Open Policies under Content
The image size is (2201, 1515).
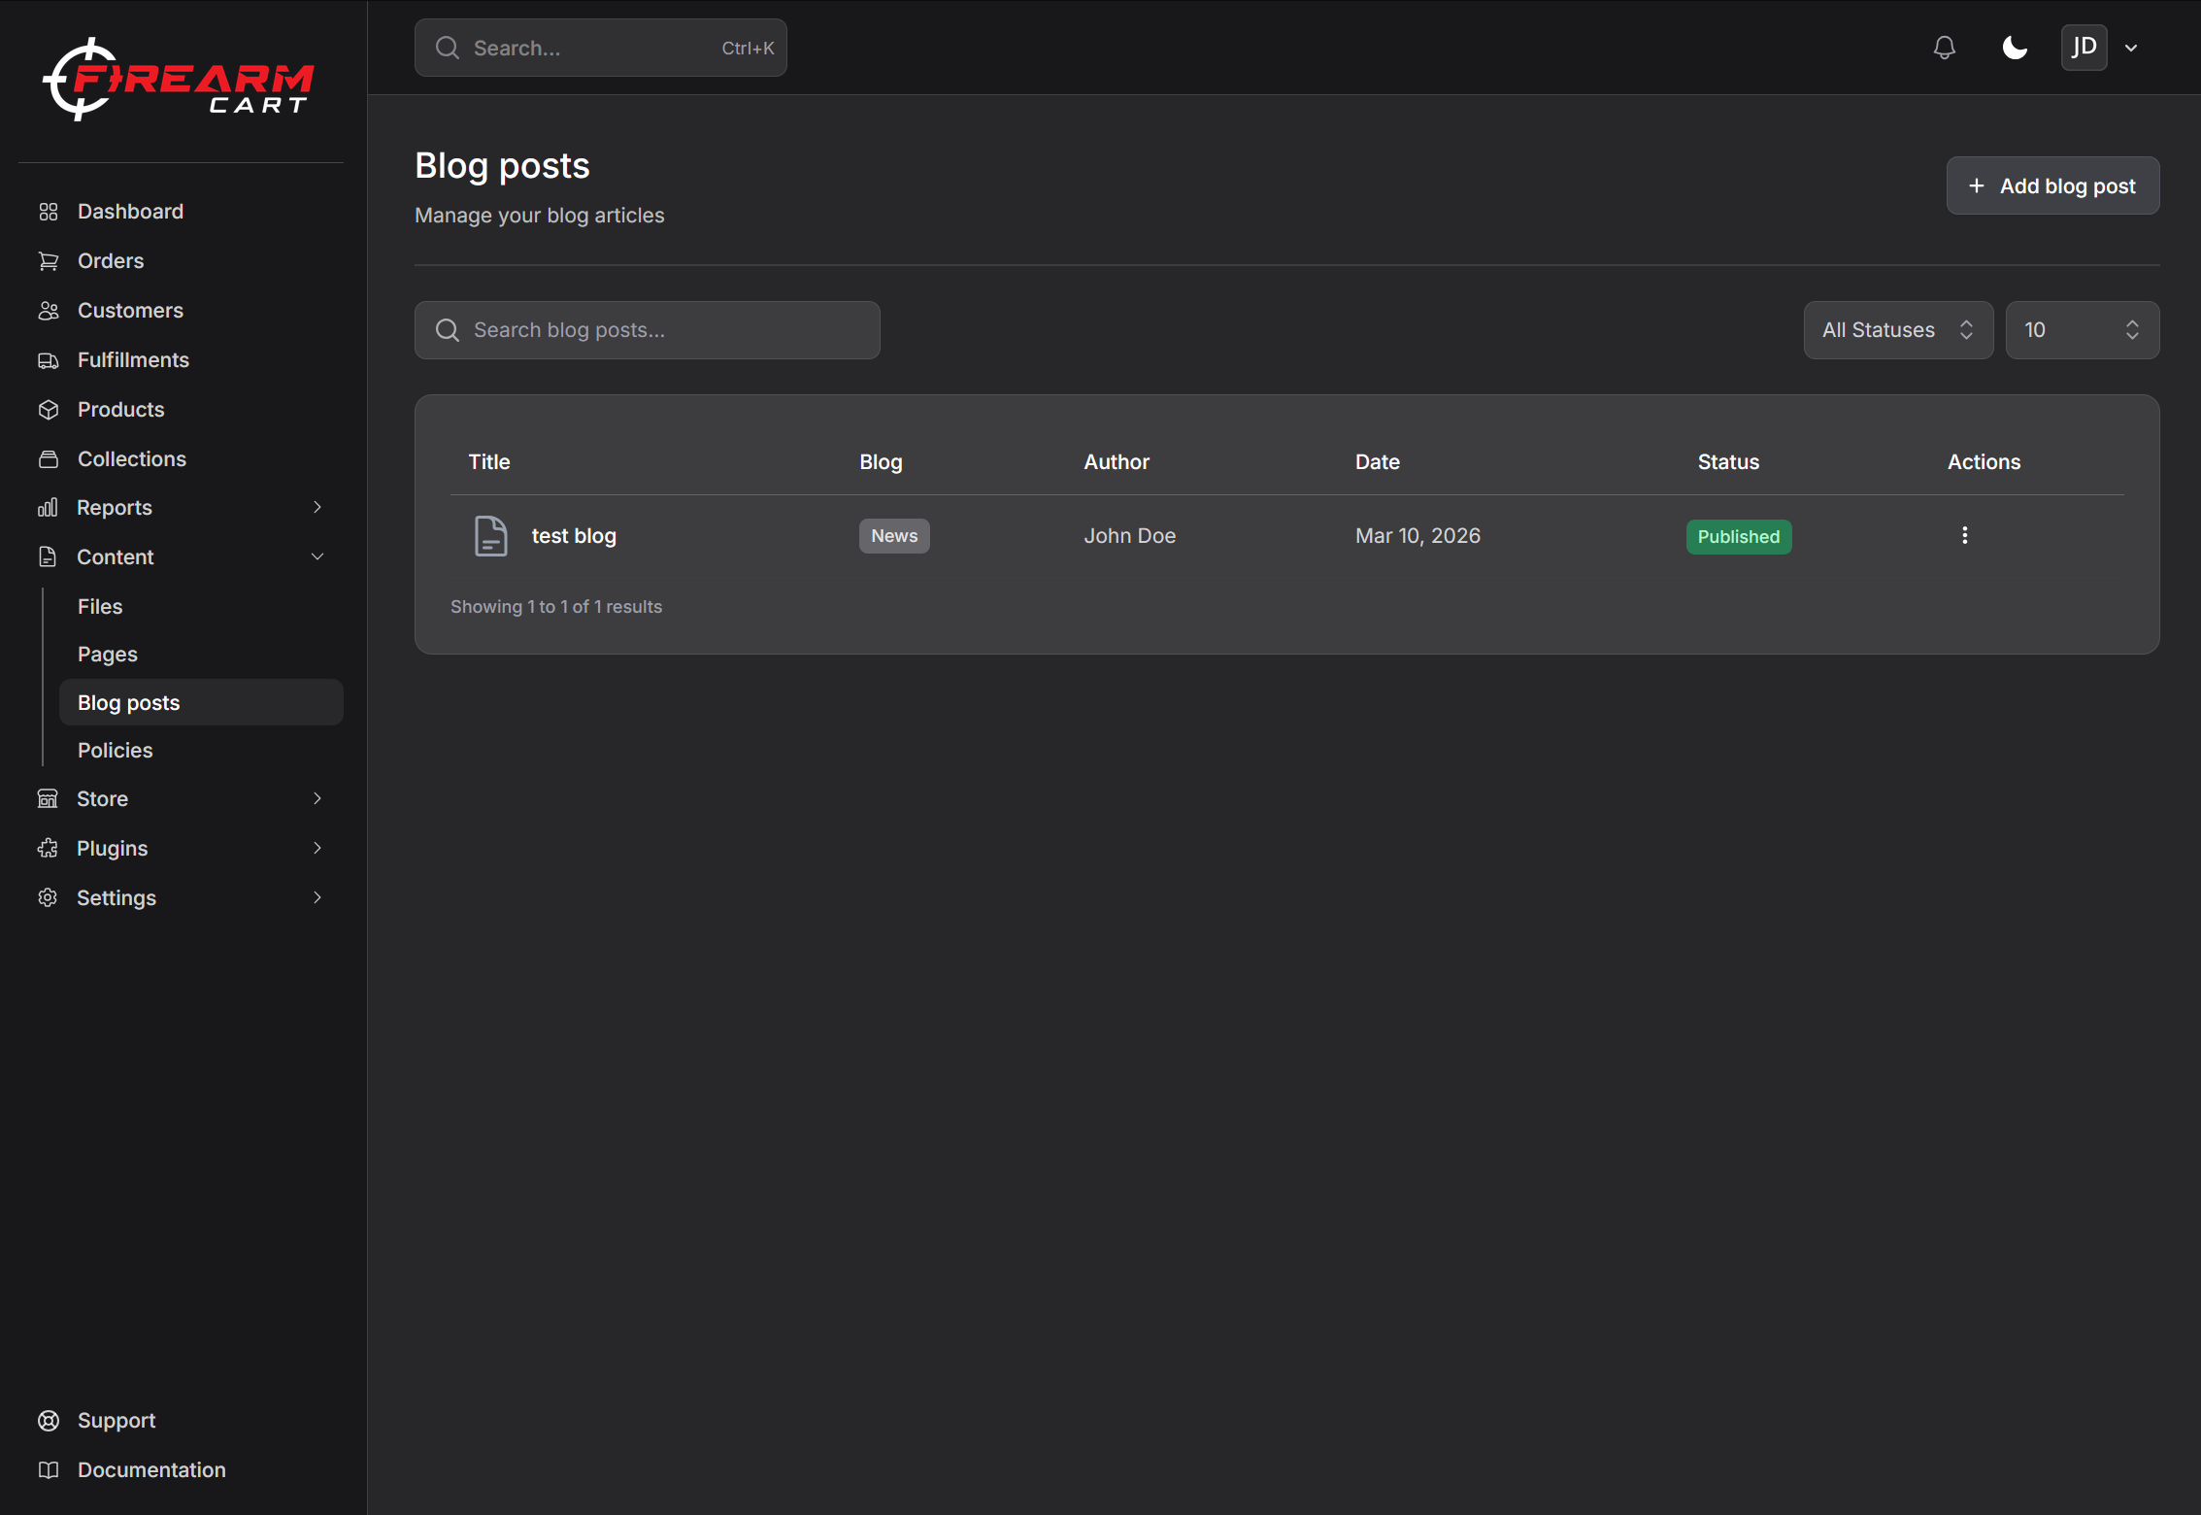(x=115, y=751)
